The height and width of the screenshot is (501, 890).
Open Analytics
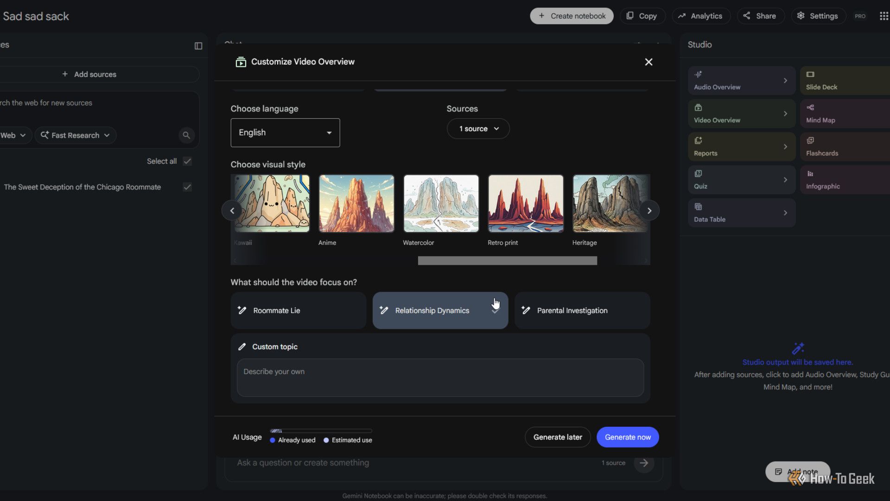[701, 16]
